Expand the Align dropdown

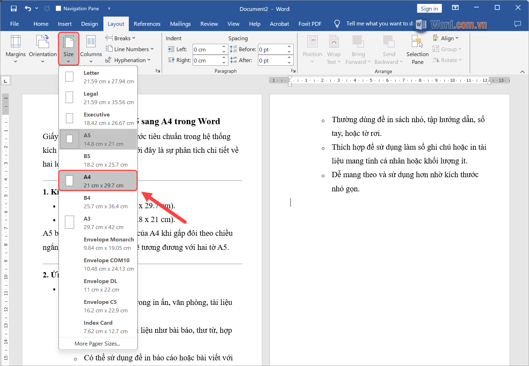click(446, 38)
